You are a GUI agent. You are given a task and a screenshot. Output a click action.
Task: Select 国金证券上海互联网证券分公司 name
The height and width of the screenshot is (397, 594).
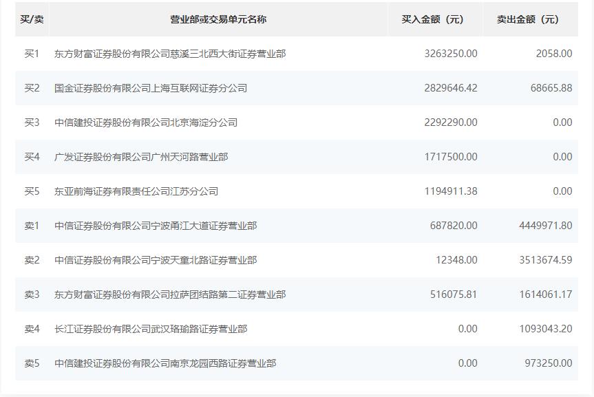[151, 88]
